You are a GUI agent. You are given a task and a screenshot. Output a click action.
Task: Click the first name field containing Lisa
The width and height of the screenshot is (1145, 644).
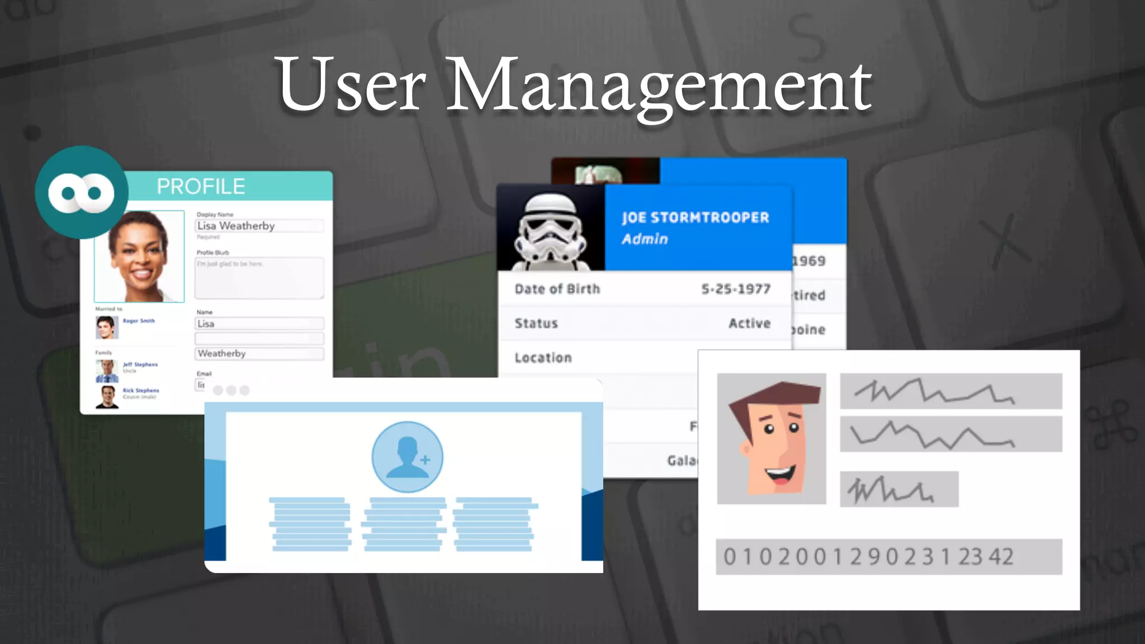pyautogui.click(x=259, y=324)
